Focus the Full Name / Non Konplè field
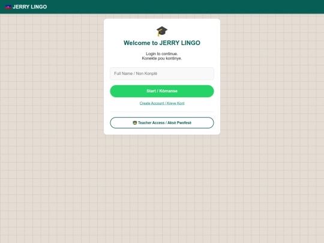The width and height of the screenshot is (324, 243). coord(162,74)
